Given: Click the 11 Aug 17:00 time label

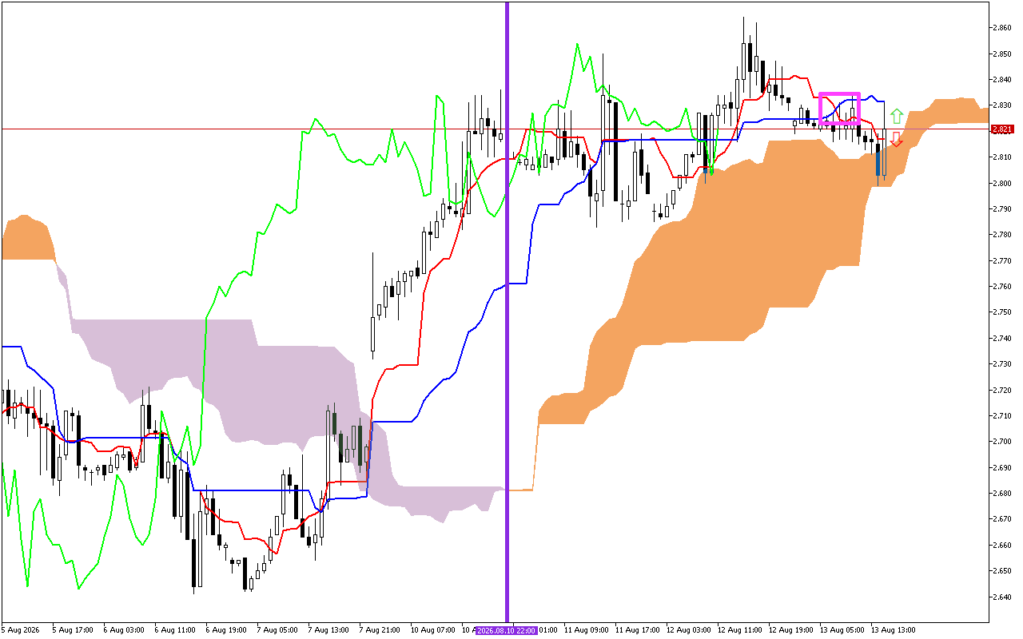Looking at the screenshot, I should [x=637, y=630].
